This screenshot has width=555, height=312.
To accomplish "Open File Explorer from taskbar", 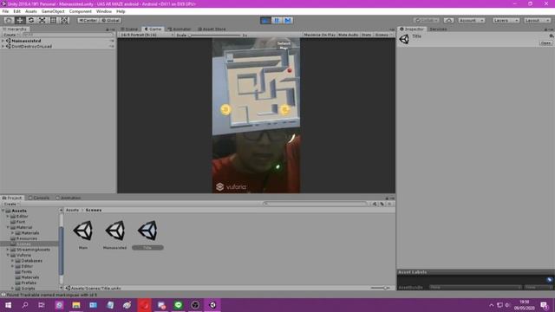I will click(76, 305).
